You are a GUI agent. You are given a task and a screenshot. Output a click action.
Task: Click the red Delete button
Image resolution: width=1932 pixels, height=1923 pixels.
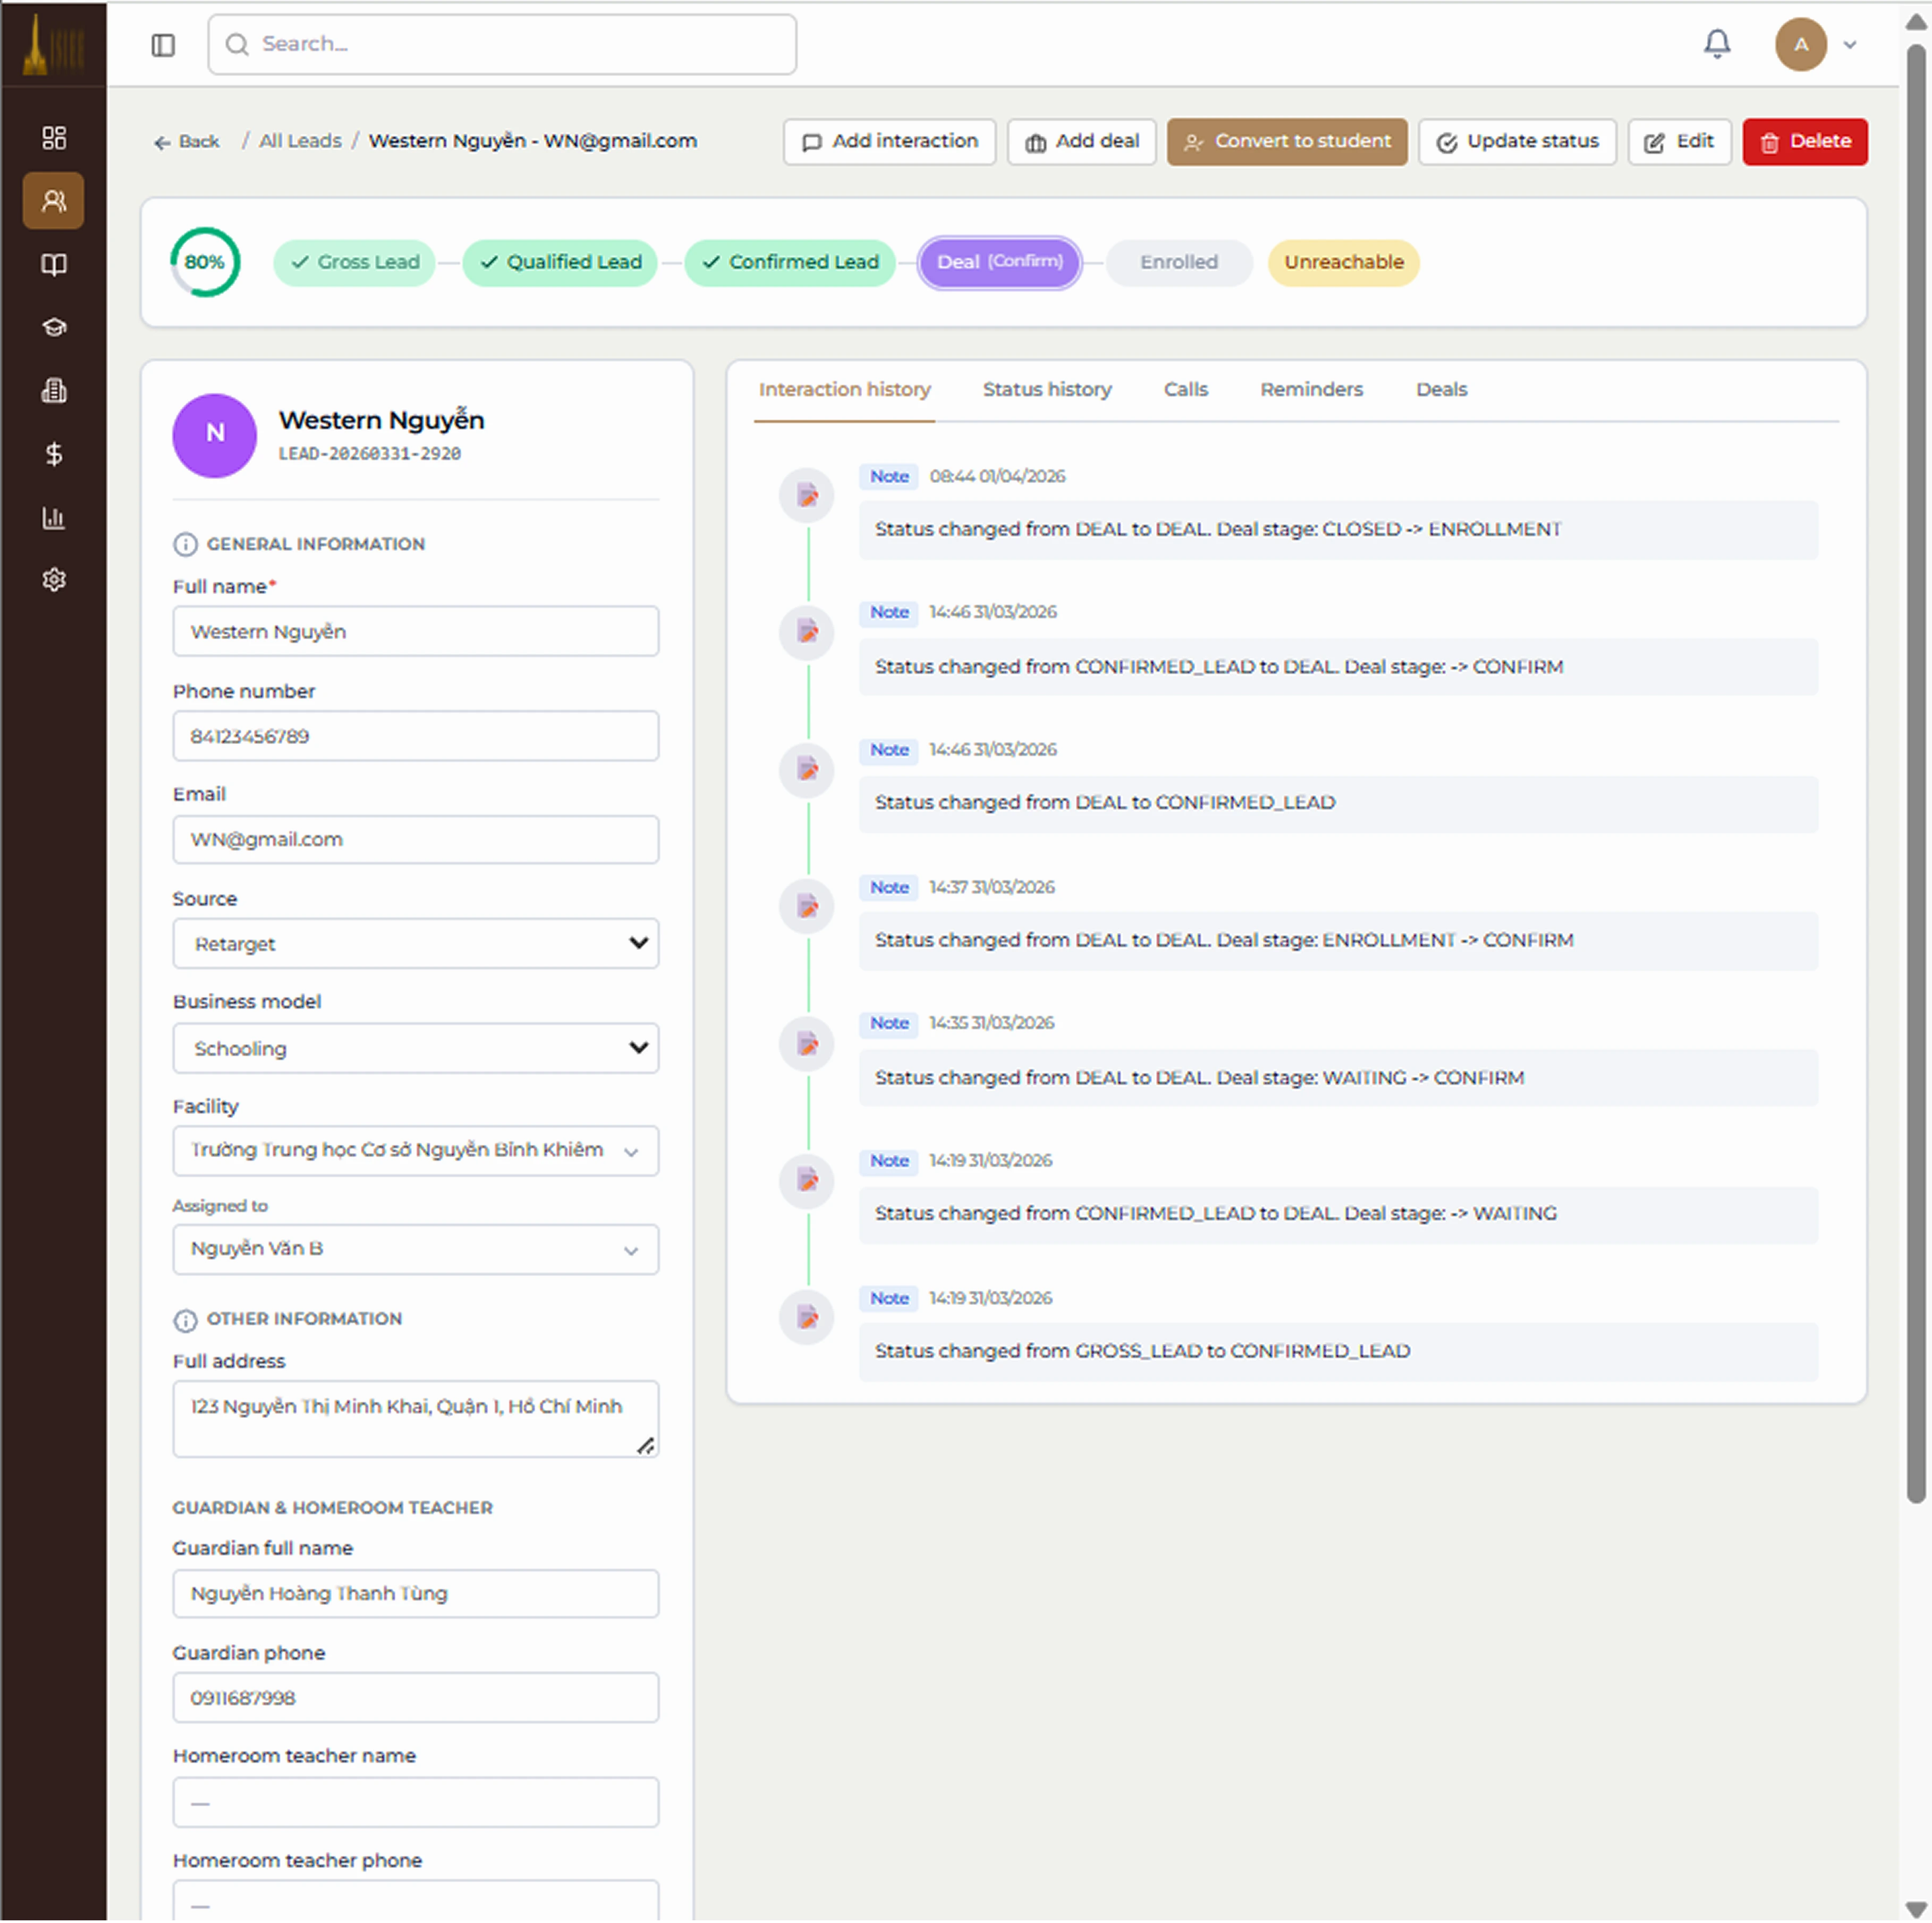pyautogui.click(x=1805, y=142)
